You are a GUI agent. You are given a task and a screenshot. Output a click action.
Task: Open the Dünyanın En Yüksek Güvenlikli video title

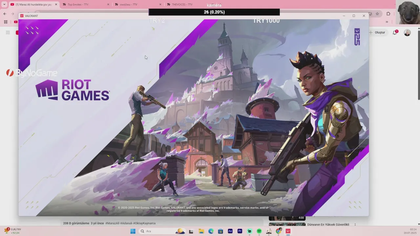(x=328, y=225)
